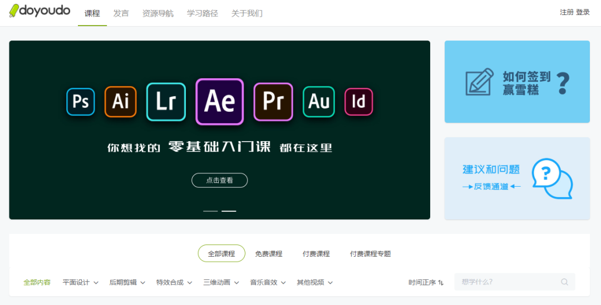The height and width of the screenshot is (305, 601).
Task: Select the 全部内容 filter
Action: click(37, 282)
